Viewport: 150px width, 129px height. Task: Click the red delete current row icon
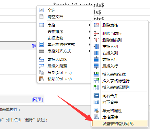(96, 33)
